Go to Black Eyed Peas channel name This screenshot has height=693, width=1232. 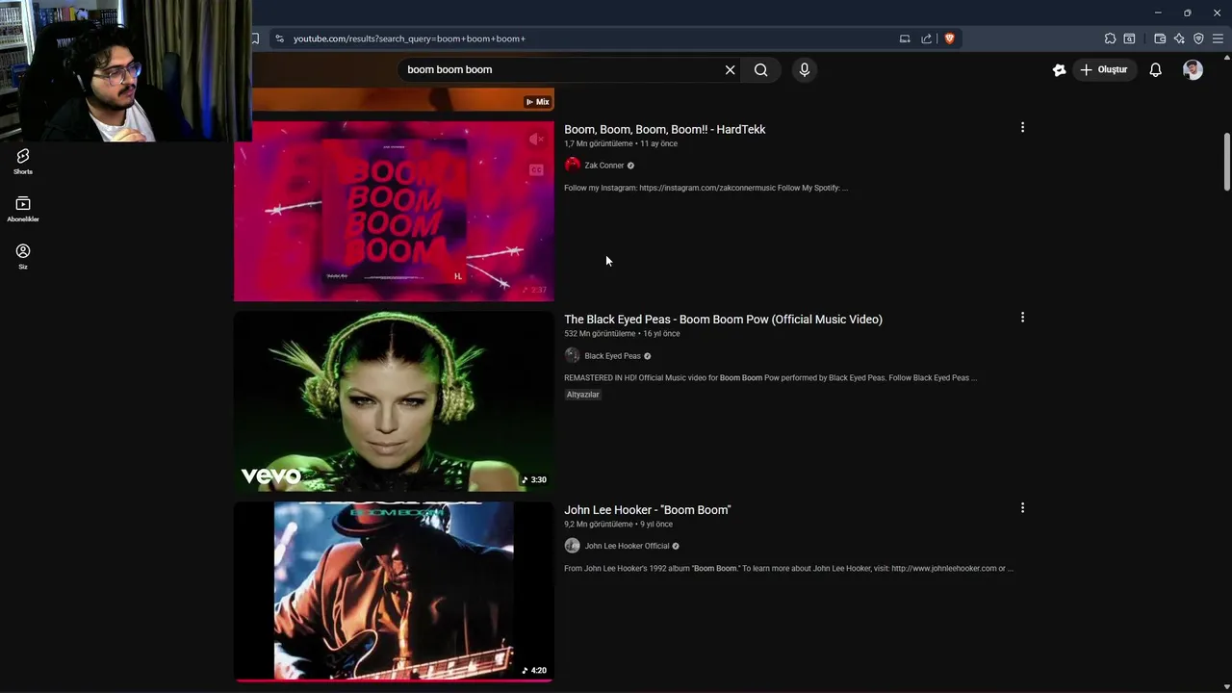point(612,356)
